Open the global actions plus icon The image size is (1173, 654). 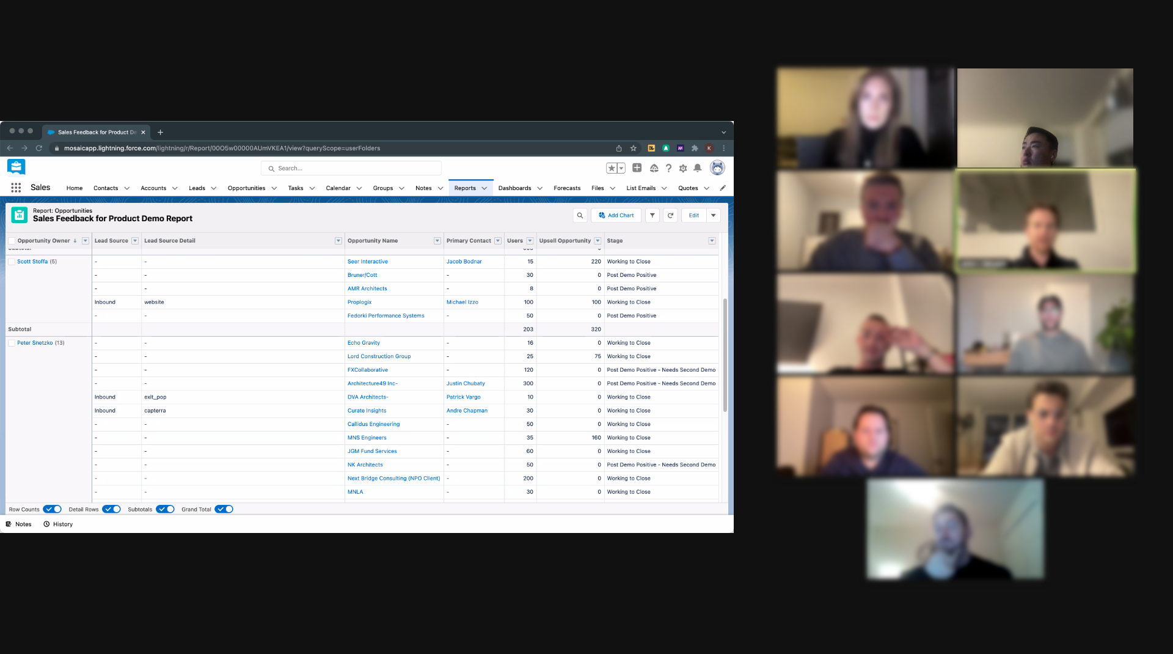(637, 168)
